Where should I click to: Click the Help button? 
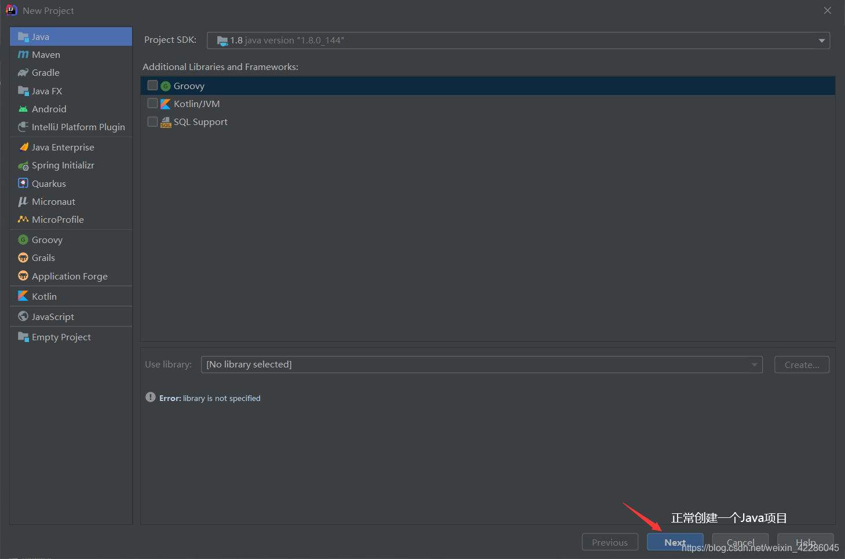[x=806, y=542]
